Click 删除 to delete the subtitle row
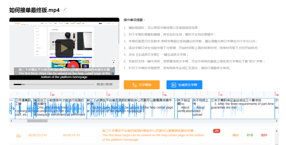 (x=264, y=135)
